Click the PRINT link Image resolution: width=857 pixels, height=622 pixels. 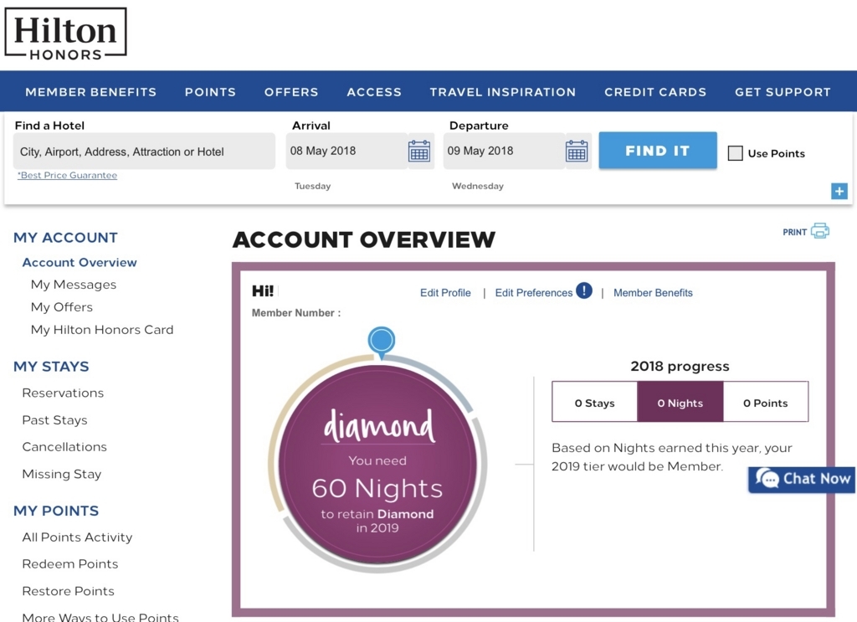coord(795,232)
